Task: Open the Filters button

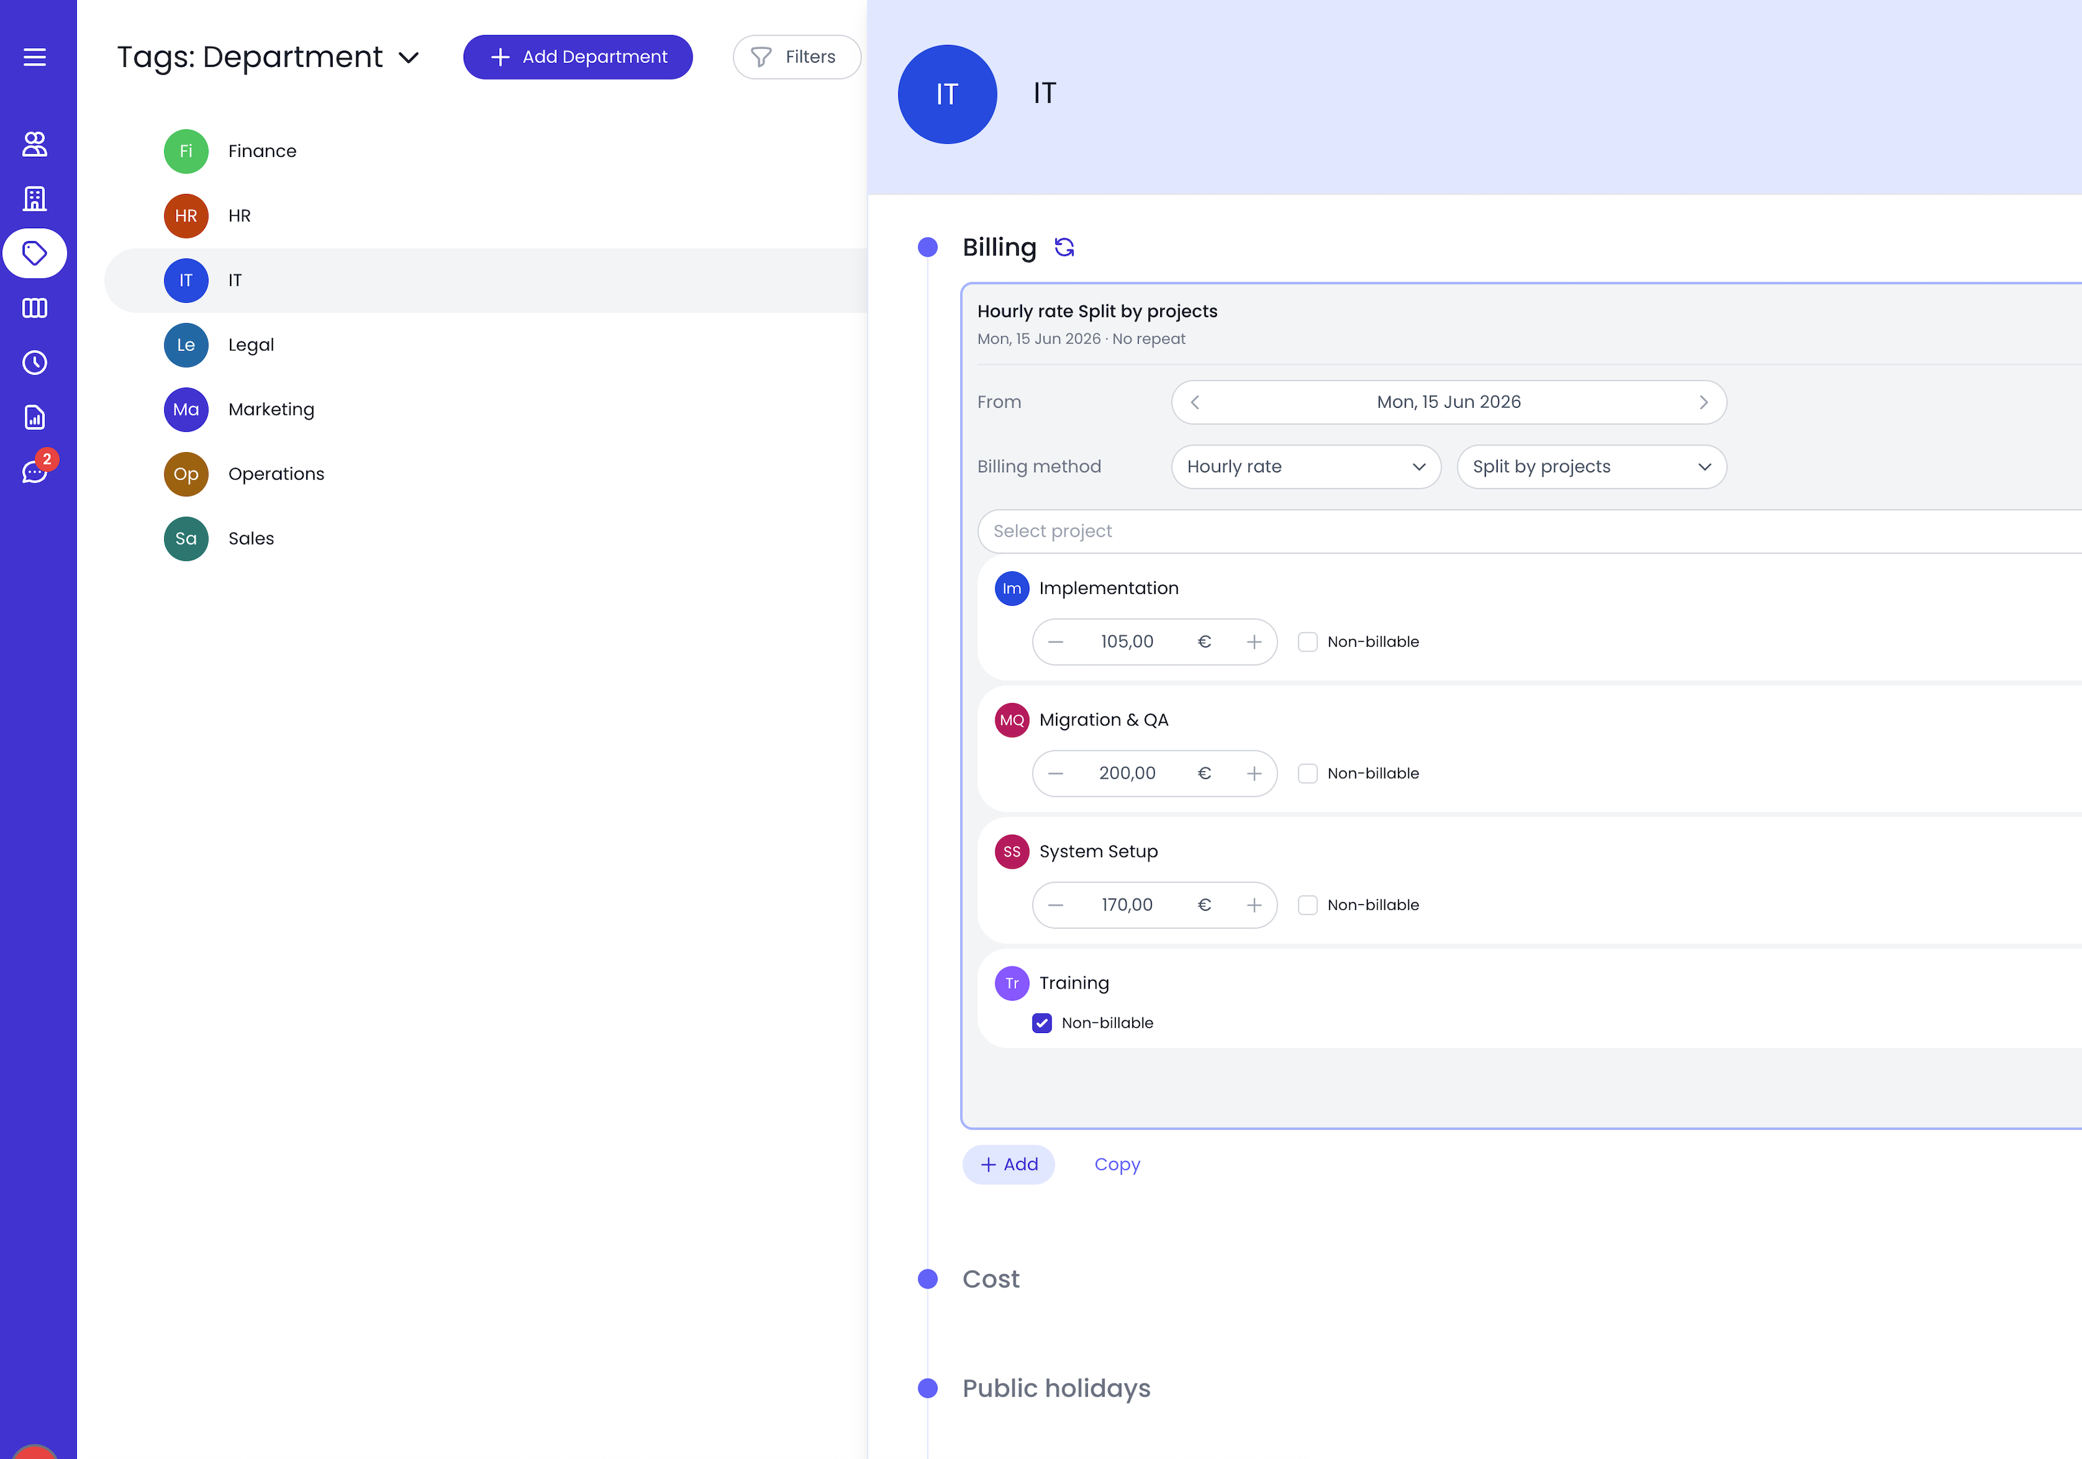Action: pyautogui.click(x=796, y=57)
